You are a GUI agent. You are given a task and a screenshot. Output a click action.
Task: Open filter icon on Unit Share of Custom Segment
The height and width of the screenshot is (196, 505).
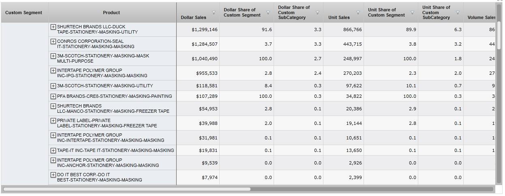412,13
